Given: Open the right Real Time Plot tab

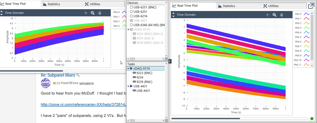Looking at the screenshot, I should [194, 6].
